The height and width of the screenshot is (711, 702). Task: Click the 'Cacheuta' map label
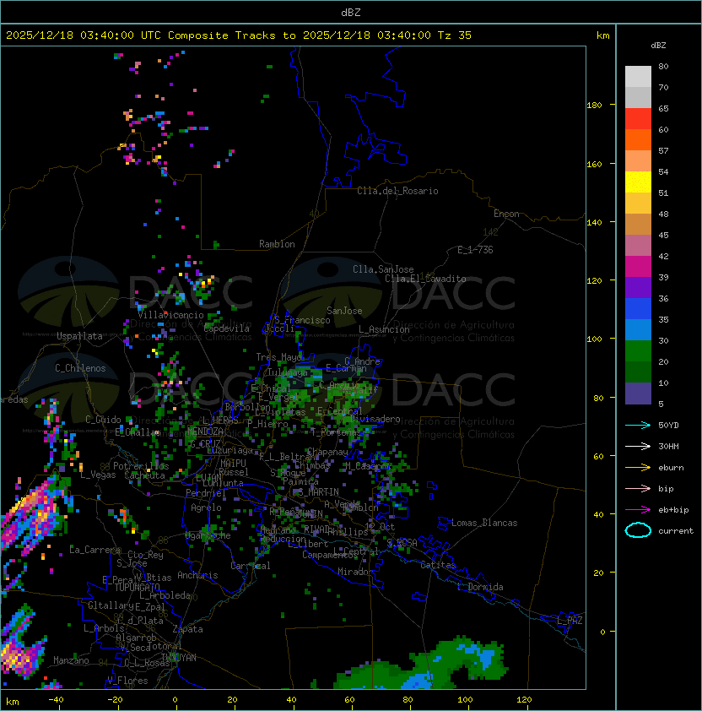144,475
